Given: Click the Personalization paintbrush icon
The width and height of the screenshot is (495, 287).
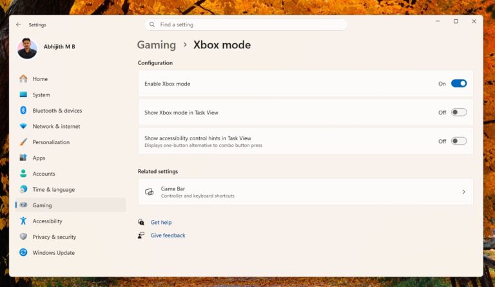Looking at the screenshot, I should [23, 142].
